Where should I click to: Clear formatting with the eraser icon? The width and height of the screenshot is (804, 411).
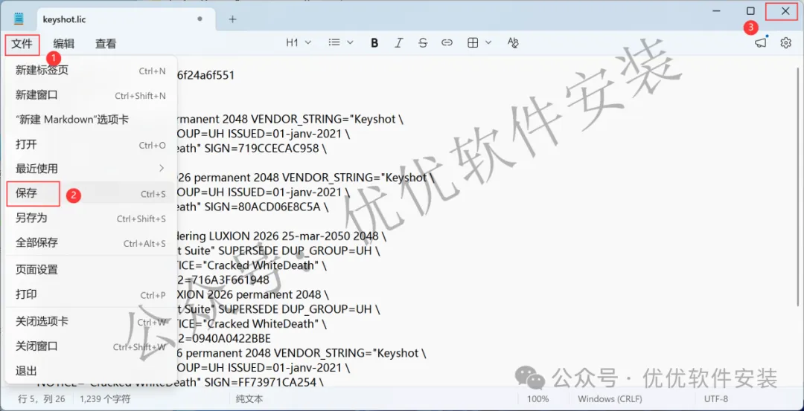tap(513, 43)
